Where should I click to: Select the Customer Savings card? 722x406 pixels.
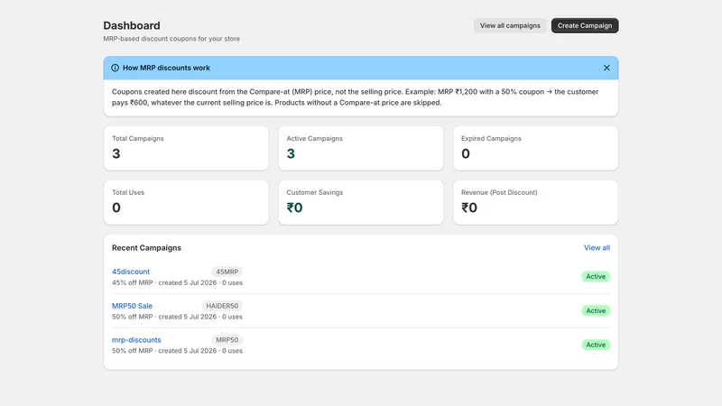point(361,202)
